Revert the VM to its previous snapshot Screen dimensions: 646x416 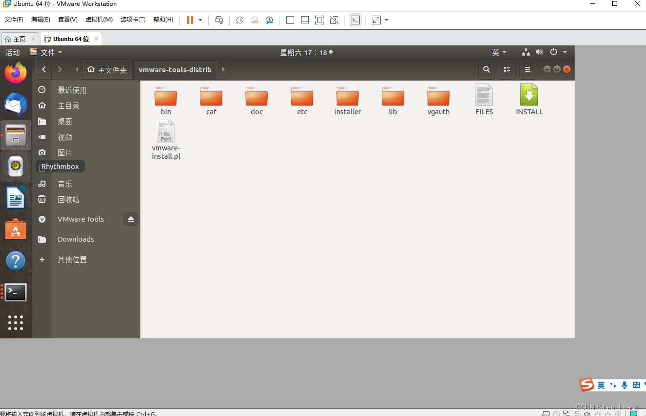pyautogui.click(x=255, y=20)
